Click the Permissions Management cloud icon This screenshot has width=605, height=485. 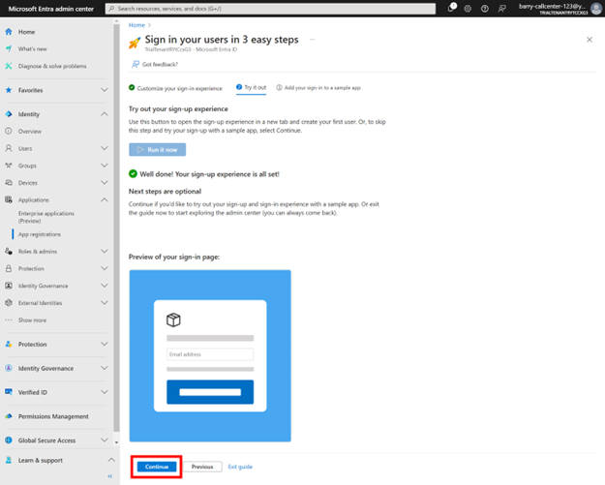pyautogui.click(x=9, y=416)
